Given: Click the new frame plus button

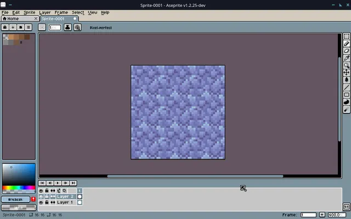Looking at the screenshot, I should [x=322, y=215].
